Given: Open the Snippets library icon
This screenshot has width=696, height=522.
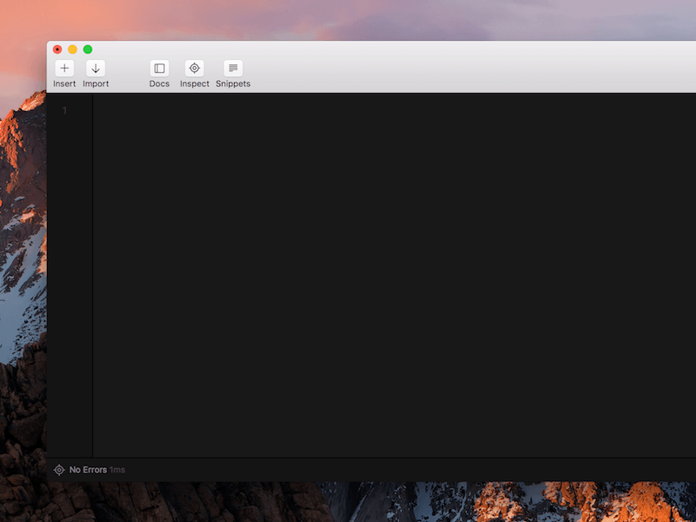Looking at the screenshot, I should [232, 68].
